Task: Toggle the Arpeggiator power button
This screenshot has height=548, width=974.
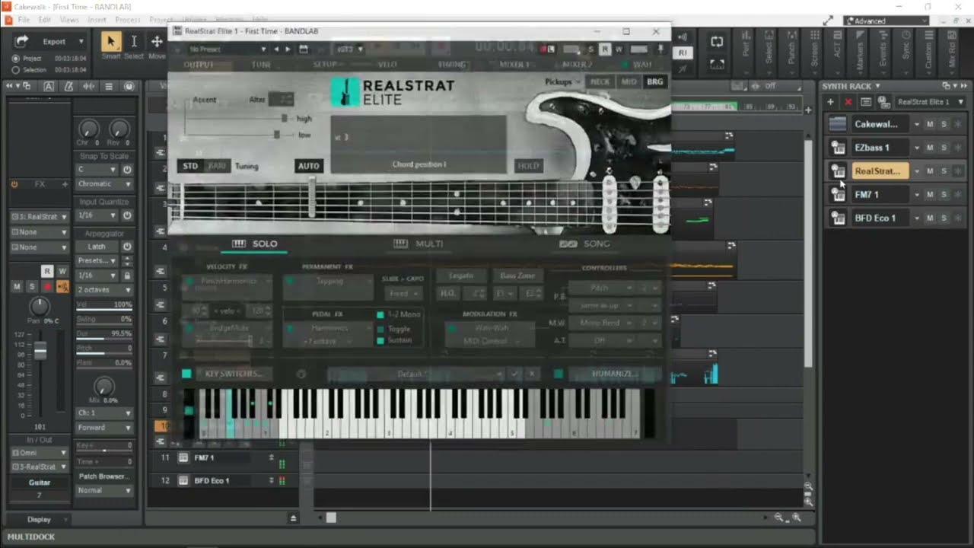Action: tap(127, 247)
